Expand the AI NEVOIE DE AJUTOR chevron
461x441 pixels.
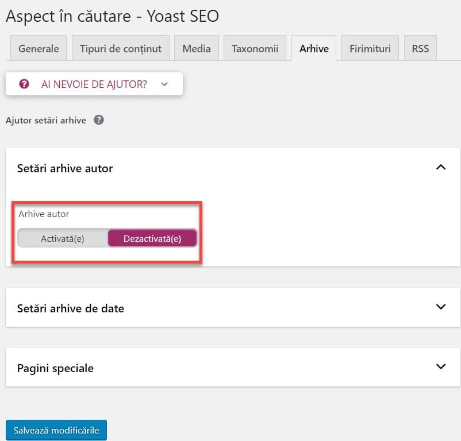click(164, 84)
